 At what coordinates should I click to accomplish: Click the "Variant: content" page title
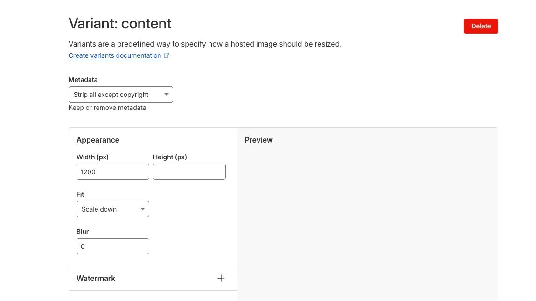120,23
